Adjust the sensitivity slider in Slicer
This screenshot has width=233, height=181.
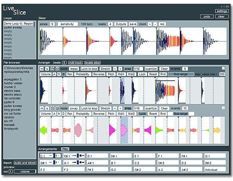click(67, 24)
